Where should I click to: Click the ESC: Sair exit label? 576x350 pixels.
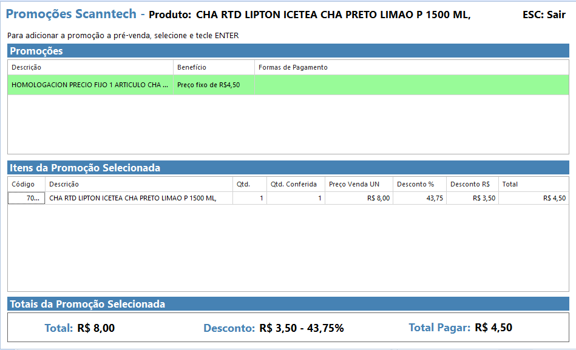543,15
